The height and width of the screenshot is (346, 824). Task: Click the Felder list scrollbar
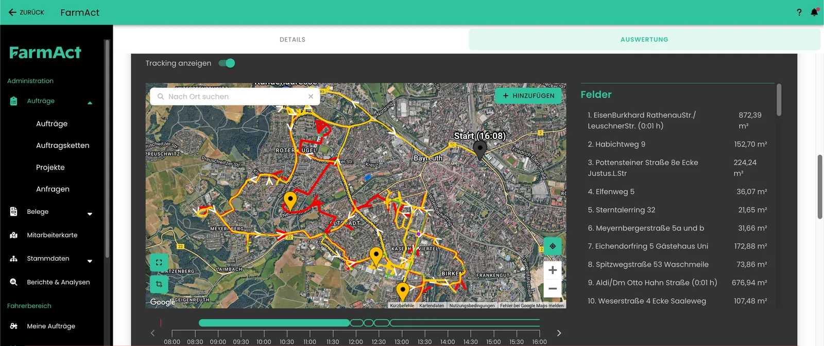(x=779, y=100)
